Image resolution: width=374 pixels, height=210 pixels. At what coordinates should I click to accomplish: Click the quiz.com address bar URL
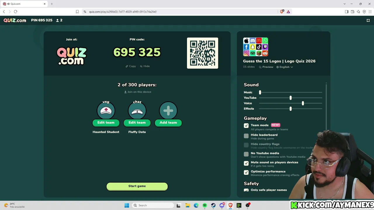tap(123, 12)
